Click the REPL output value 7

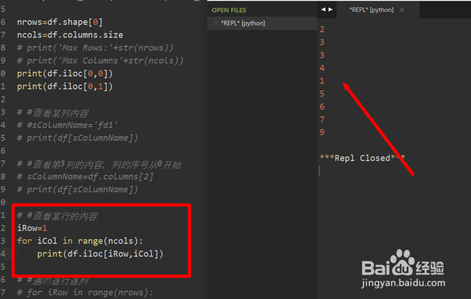(x=322, y=120)
